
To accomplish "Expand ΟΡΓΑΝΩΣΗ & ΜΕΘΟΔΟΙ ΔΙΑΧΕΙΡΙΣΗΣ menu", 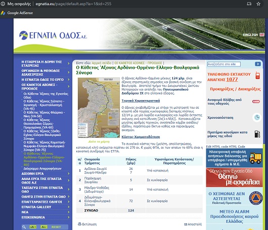I will tap(40, 72).
